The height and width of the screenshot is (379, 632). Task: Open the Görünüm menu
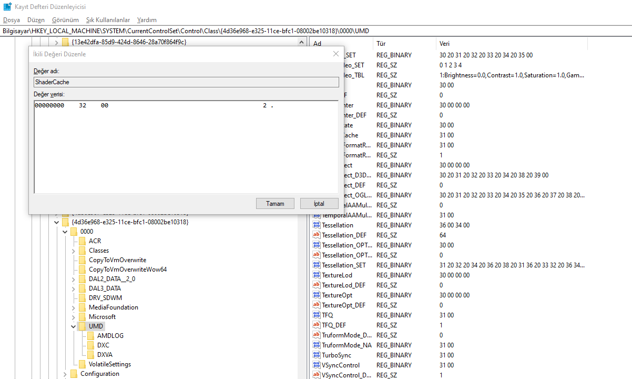pyautogui.click(x=66, y=20)
